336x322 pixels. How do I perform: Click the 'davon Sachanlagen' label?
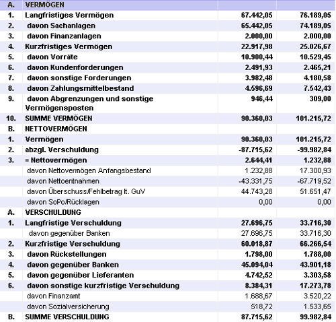pyautogui.click(x=61, y=26)
